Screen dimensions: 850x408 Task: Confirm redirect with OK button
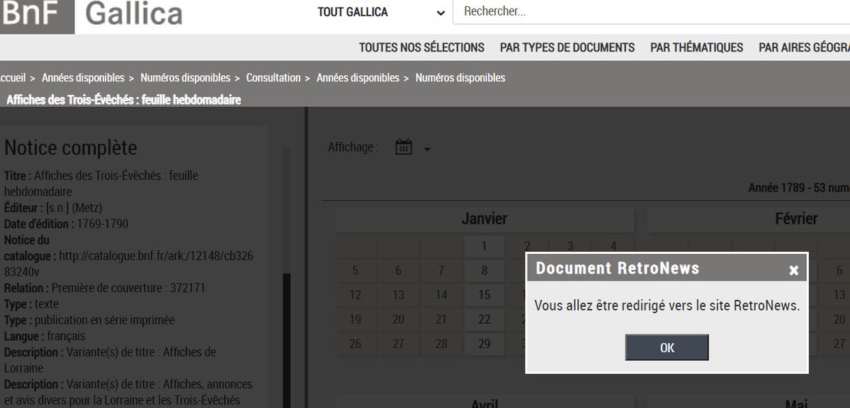667,347
